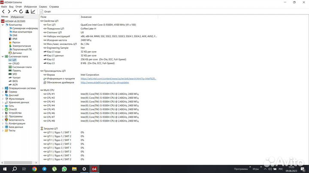This screenshot has height=173, width=309.
Task: Open the Файл menu
Action: coord(4,7)
